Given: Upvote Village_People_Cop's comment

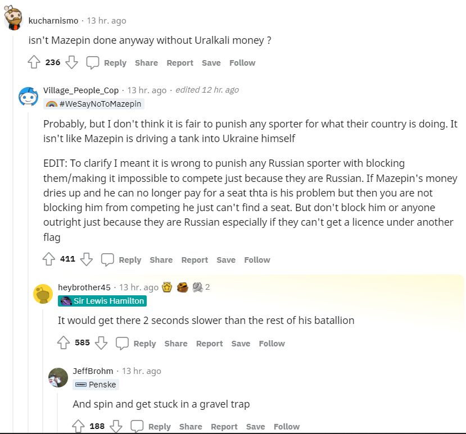Looking at the screenshot, I should click(x=49, y=259).
